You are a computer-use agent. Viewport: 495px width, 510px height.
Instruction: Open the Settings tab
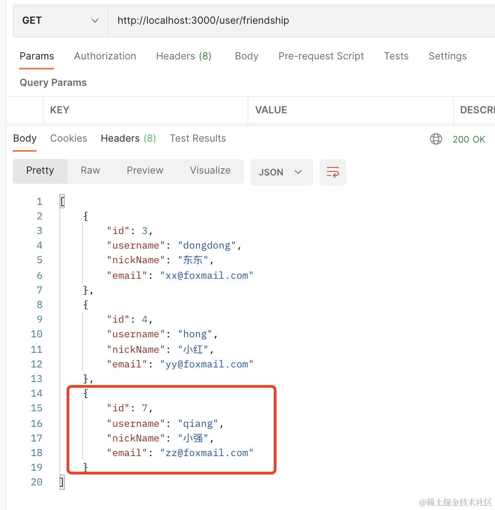(448, 56)
